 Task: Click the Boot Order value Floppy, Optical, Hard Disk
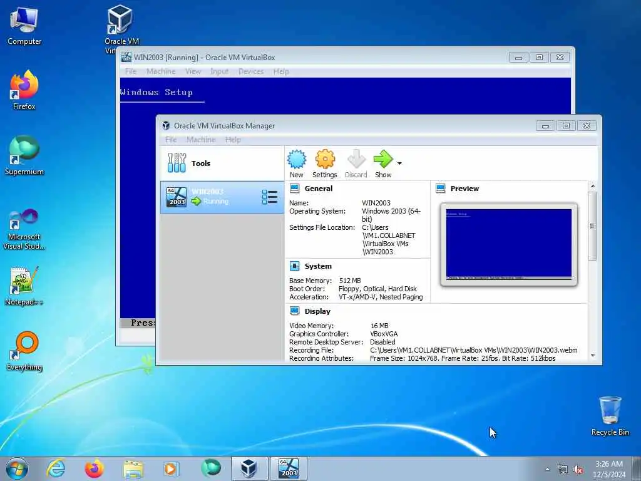377,289
